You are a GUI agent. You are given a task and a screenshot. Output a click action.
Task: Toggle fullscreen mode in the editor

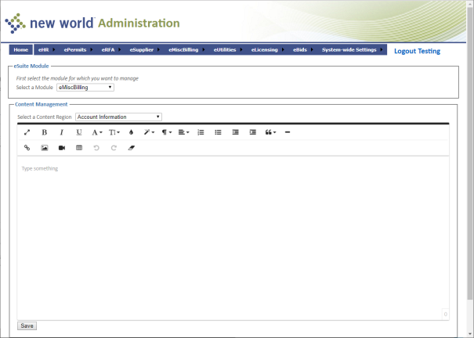tap(27, 132)
